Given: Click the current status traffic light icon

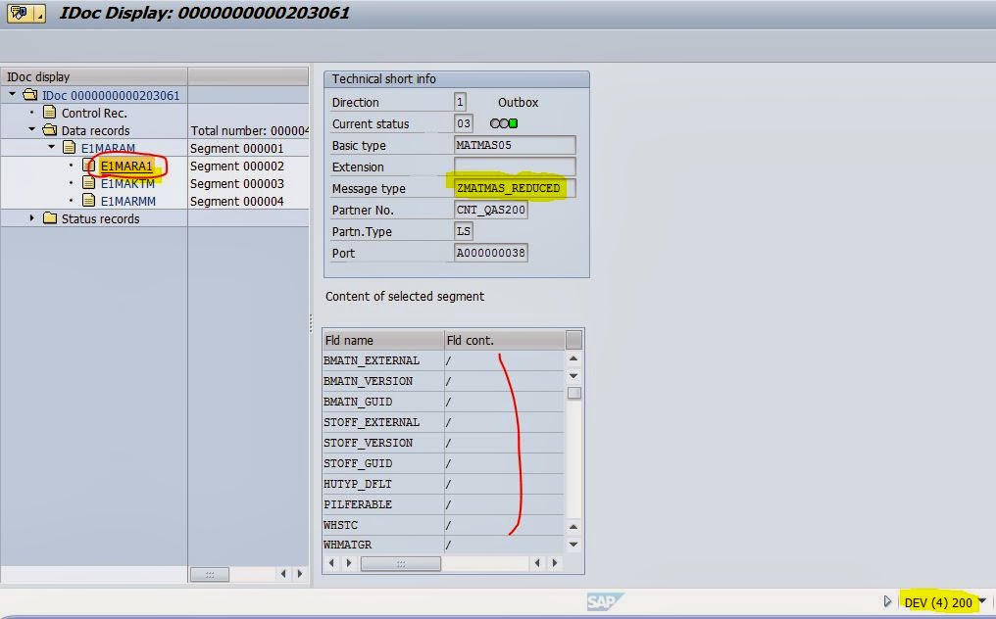Looking at the screenshot, I should click(x=504, y=124).
